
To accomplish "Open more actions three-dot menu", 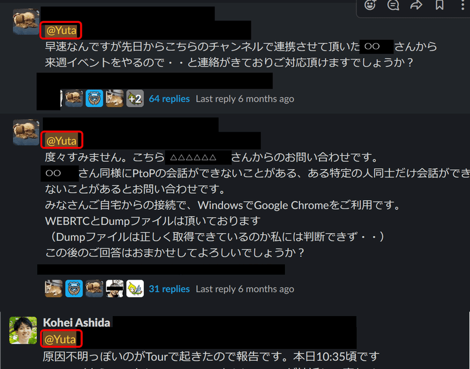I will pyautogui.click(x=462, y=5).
